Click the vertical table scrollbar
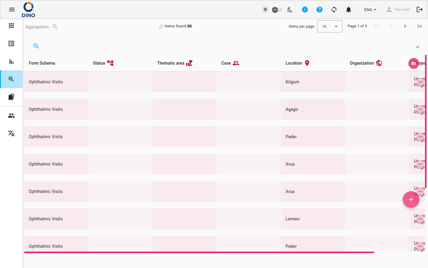Viewport: 428px width, 268px height. [x=426, y=122]
